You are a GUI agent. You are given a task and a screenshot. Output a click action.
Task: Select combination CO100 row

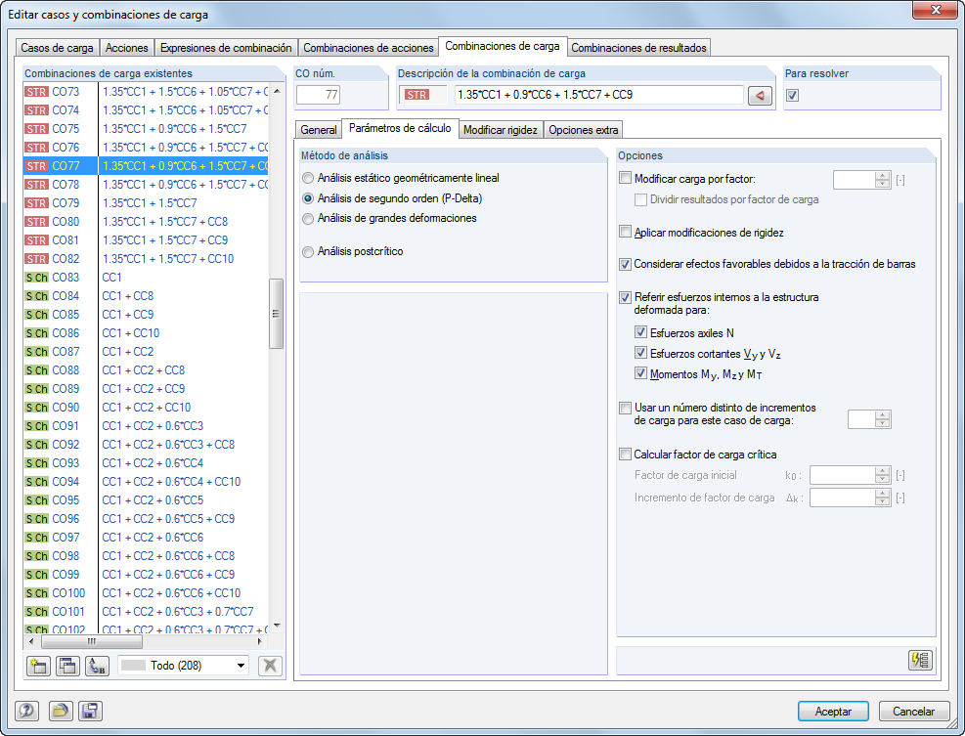tap(146, 592)
